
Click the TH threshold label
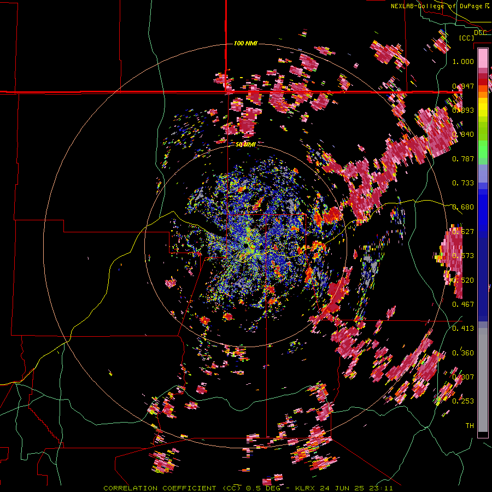470,426
